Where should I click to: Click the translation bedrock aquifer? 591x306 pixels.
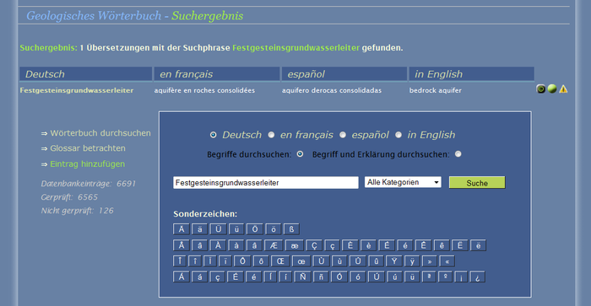[436, 90]
